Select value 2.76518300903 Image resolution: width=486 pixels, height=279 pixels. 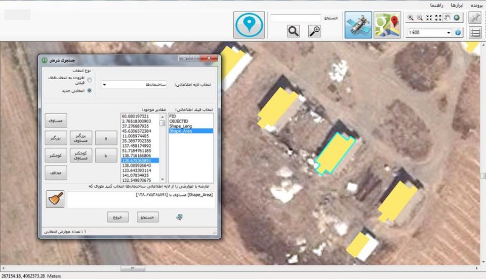click(x=140, y=121)
